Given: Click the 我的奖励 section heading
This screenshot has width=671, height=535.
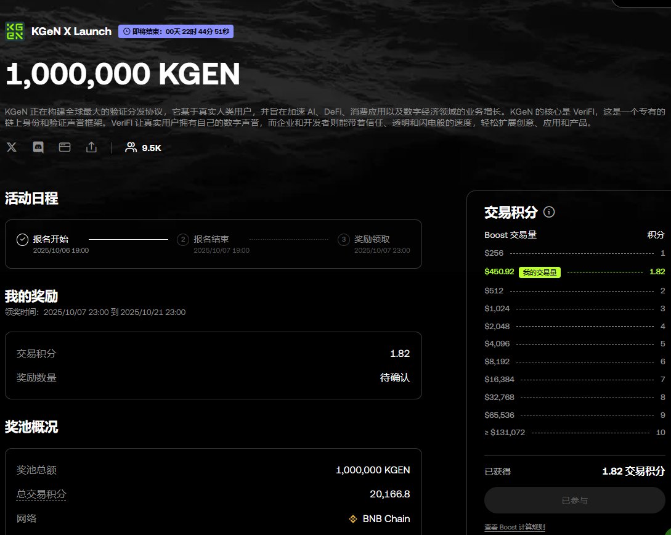Looking at the screenshot, I should [x=31, y=296].
